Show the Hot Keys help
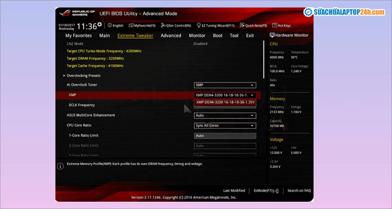The width and height of the screenshot is (392, 209). tap(283, 25)
